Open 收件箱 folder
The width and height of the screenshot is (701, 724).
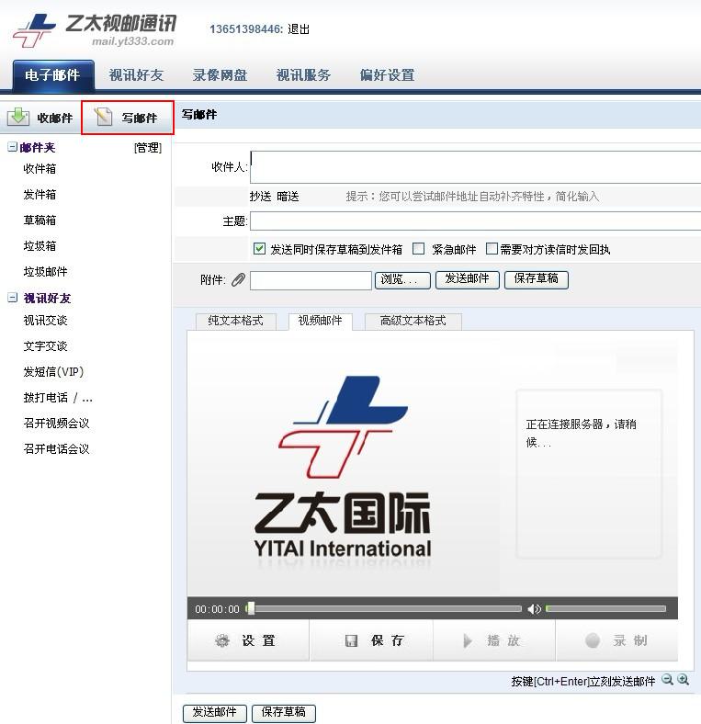click(x=40, y=168)
